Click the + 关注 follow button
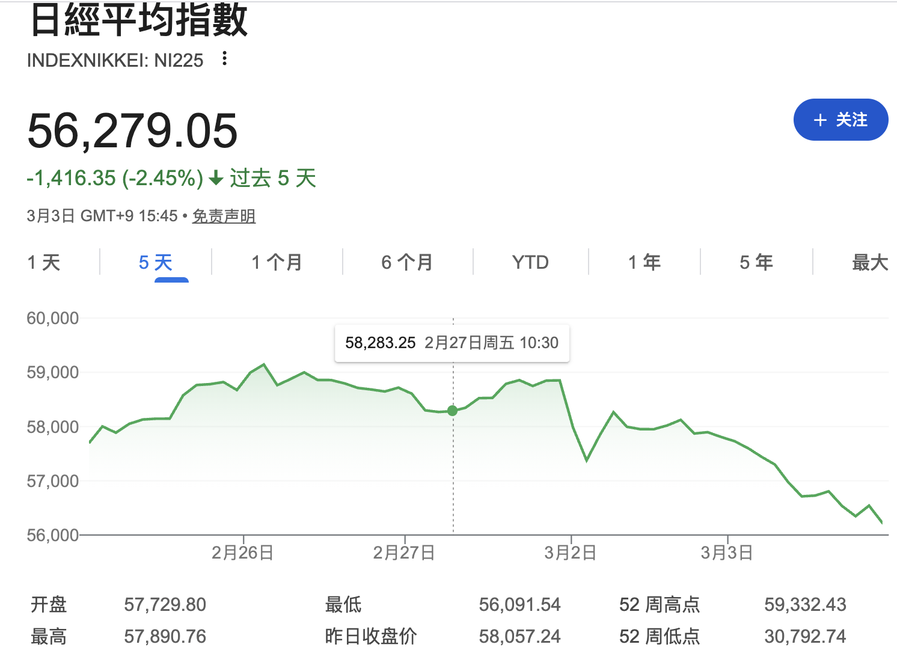This screenshot has height=665, width=897. pyautogui.click(x=840, y=120)
